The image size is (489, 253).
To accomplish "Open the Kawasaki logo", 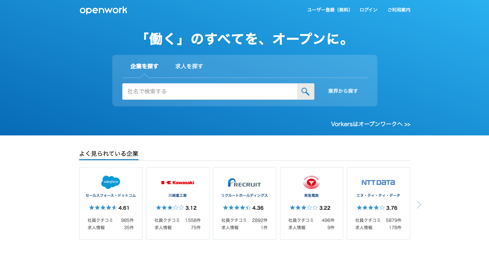I will (178, 182).
